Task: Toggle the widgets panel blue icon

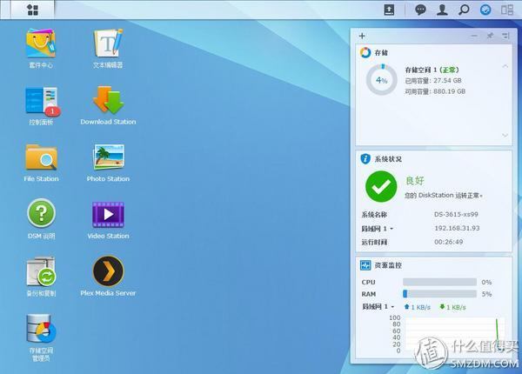Action: tap(485, 10)
